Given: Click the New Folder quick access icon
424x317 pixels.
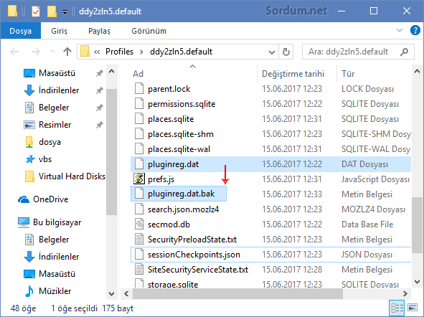Looking at the screenshot, I should tap(52, 11).
